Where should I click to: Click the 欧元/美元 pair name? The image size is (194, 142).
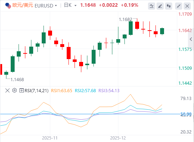(x=23, y=5)
